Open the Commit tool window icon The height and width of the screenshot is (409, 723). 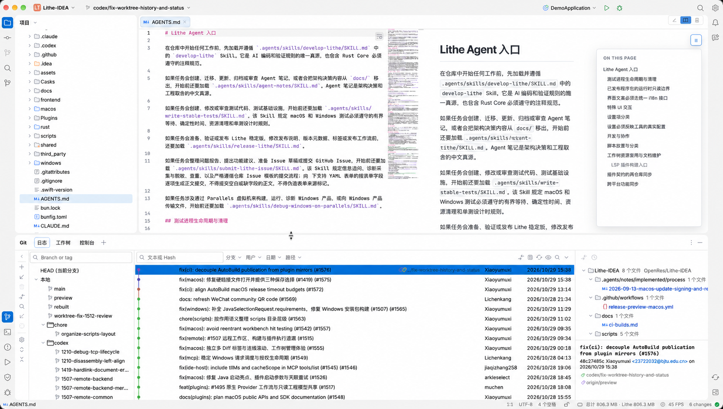click(7, 38)
